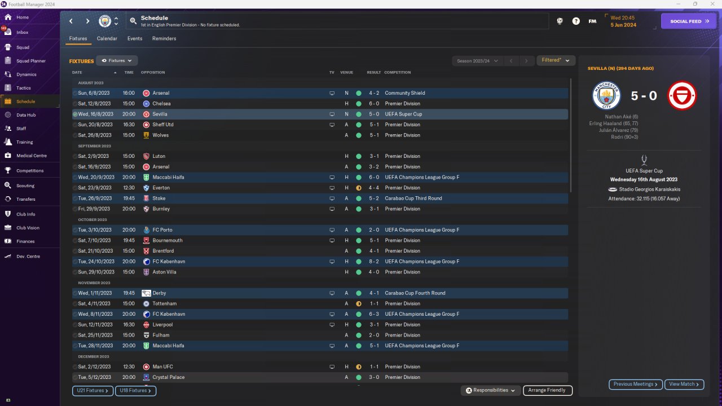Toggle the selection circle on Everton row
This screenshot has height=406, width=722.
pos(75,188)
